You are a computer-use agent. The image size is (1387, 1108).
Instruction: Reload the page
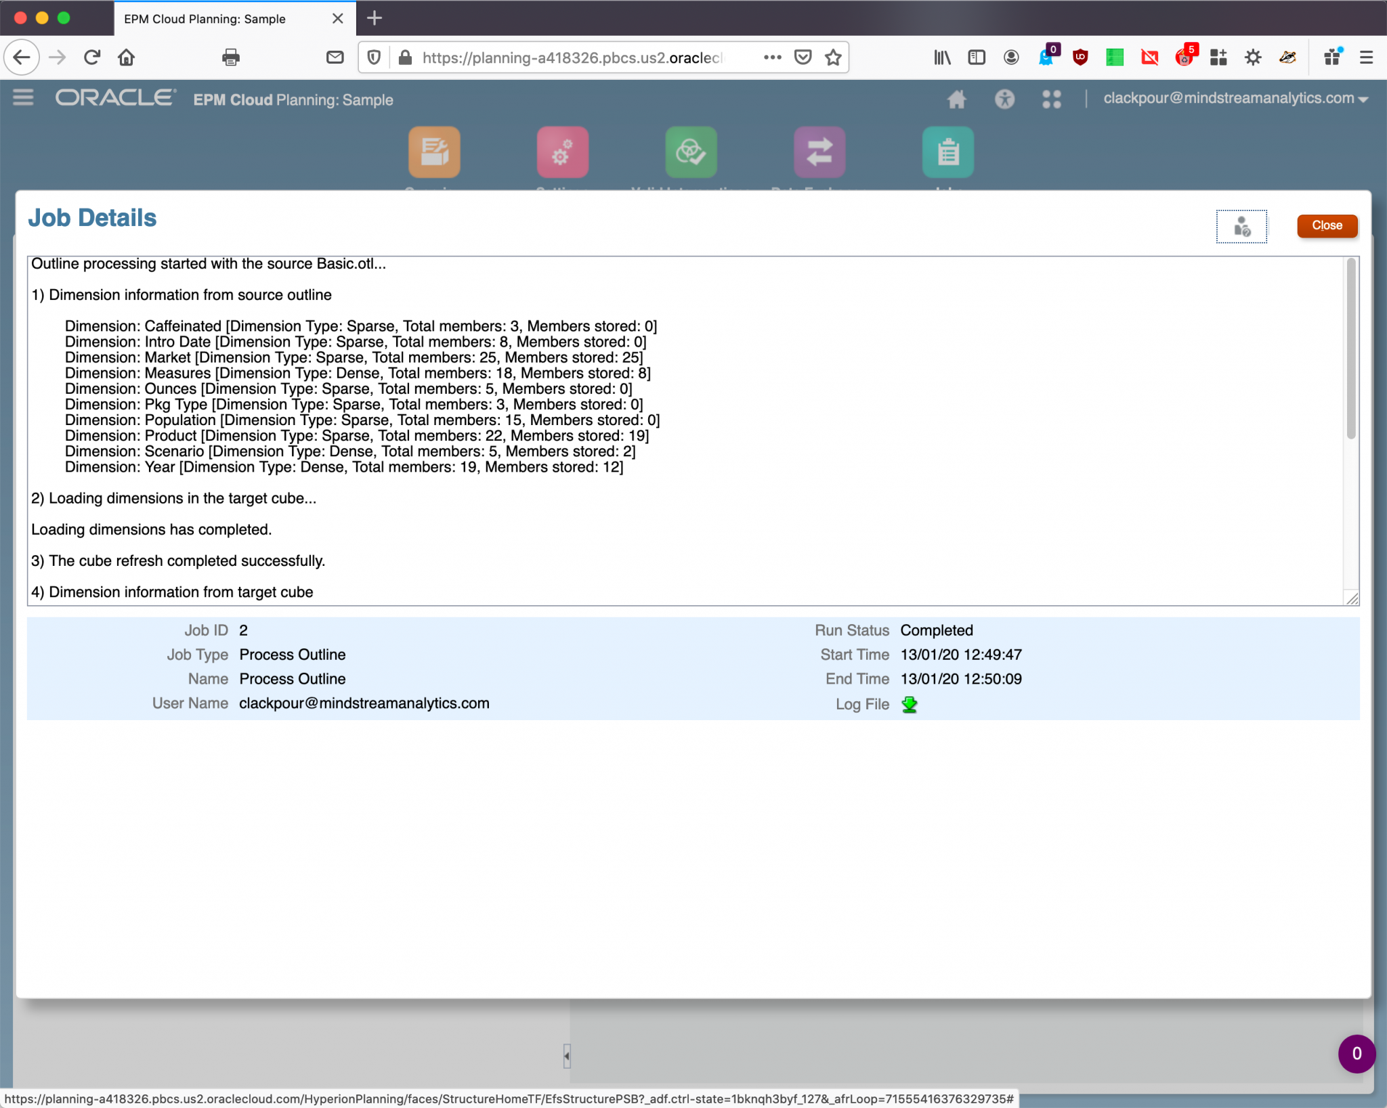click(92, 58)
